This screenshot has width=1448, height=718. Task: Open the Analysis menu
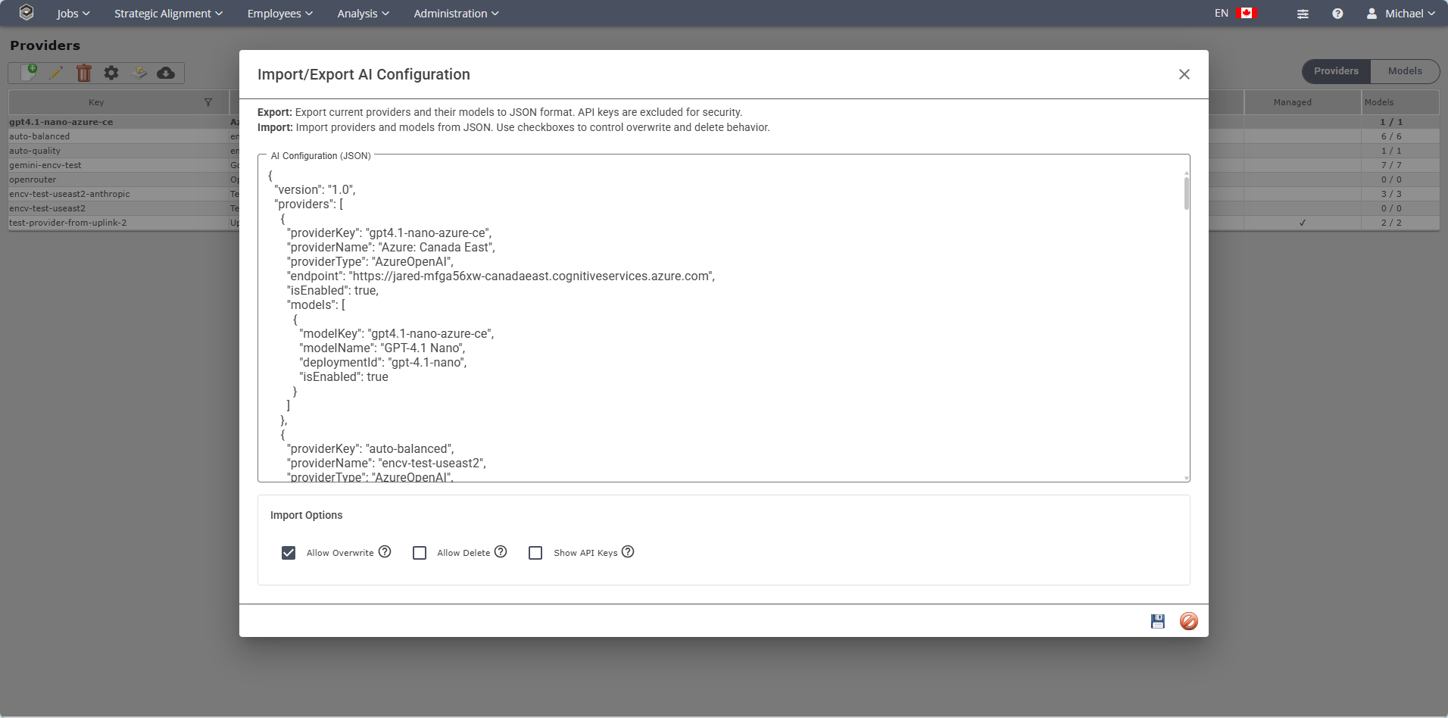point(363,14)
